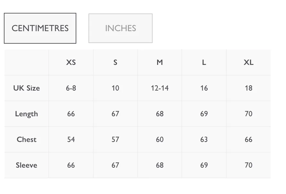This screenshot has width=286, height=194.
Task: Select the XL column header
Action: (248, 62)
